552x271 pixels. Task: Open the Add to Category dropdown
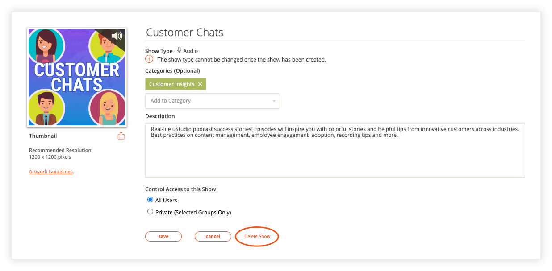pos(212,101)
